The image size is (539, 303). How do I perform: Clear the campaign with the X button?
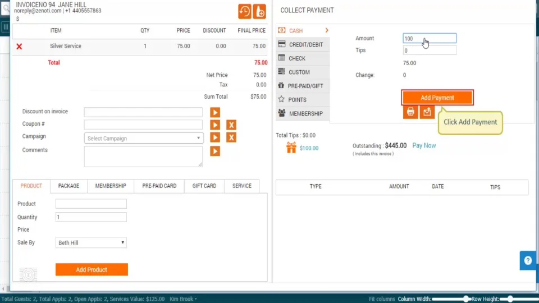tap(231, 138)
